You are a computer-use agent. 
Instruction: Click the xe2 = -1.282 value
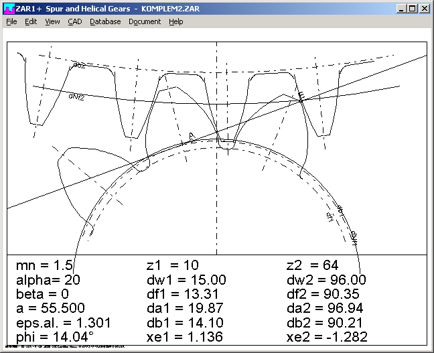324,338
